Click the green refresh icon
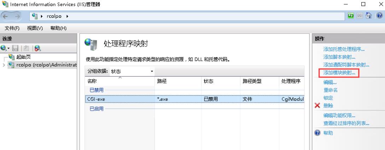This screenshot has height=150, width=385. [351, 16]
